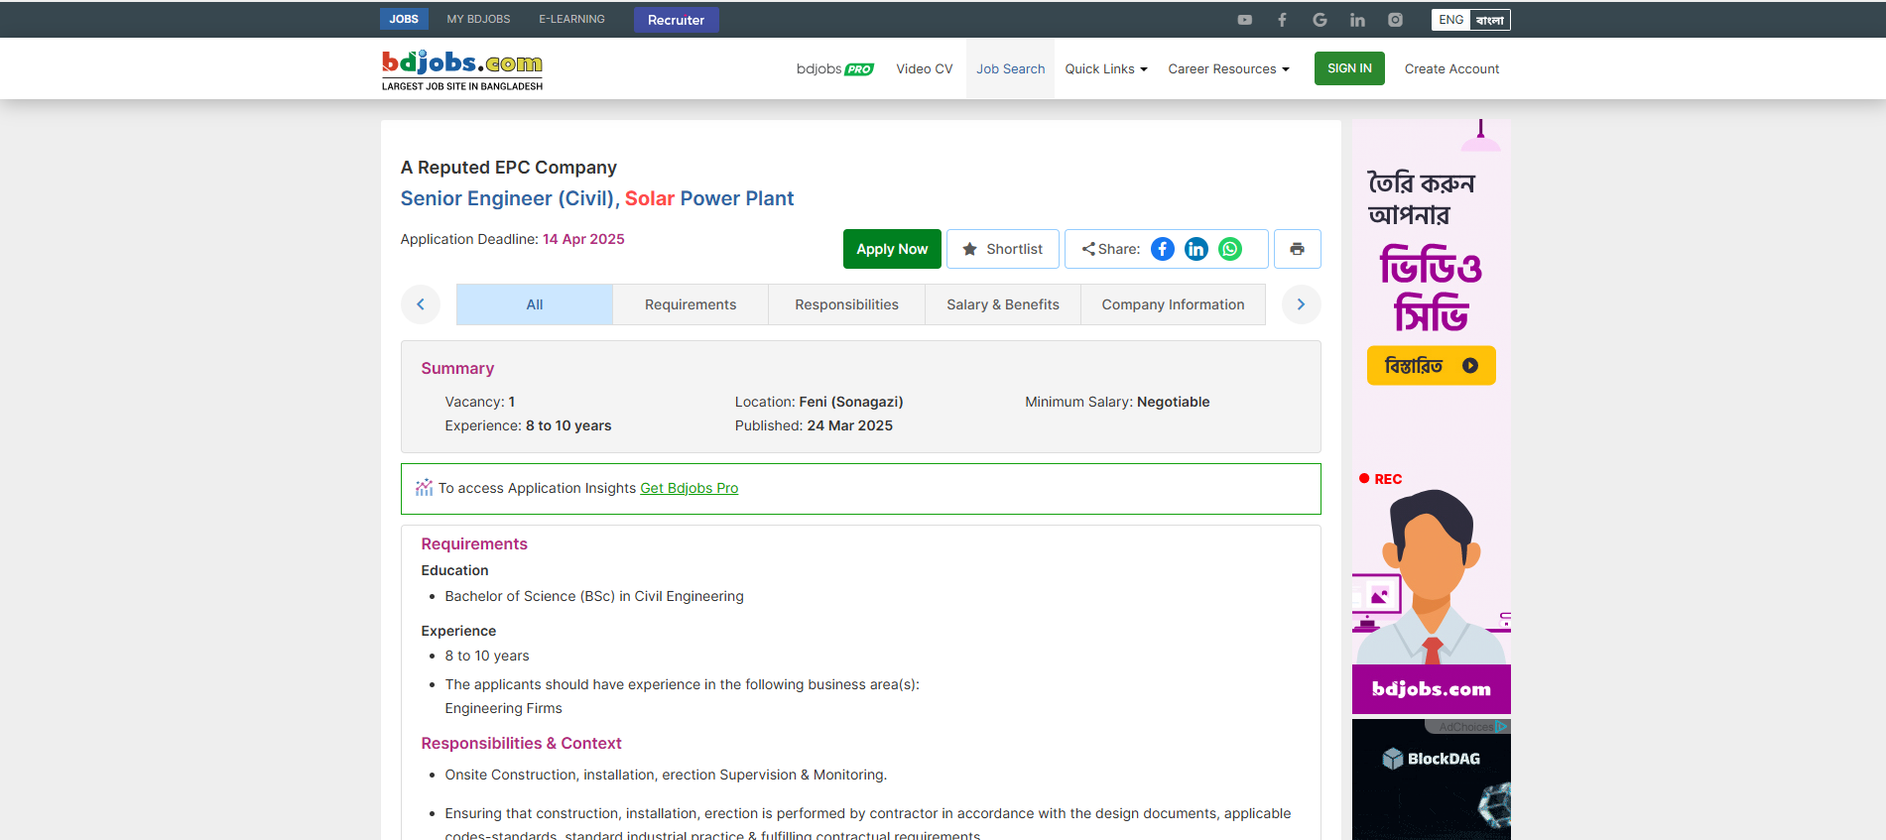
Task: Expand the Quick Links dropdown
Action: (1105, 68)
